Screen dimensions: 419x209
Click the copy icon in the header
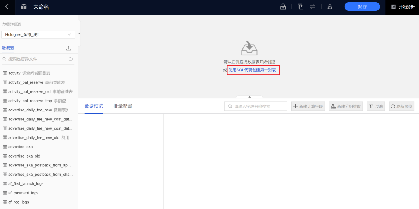pos(301,7)
